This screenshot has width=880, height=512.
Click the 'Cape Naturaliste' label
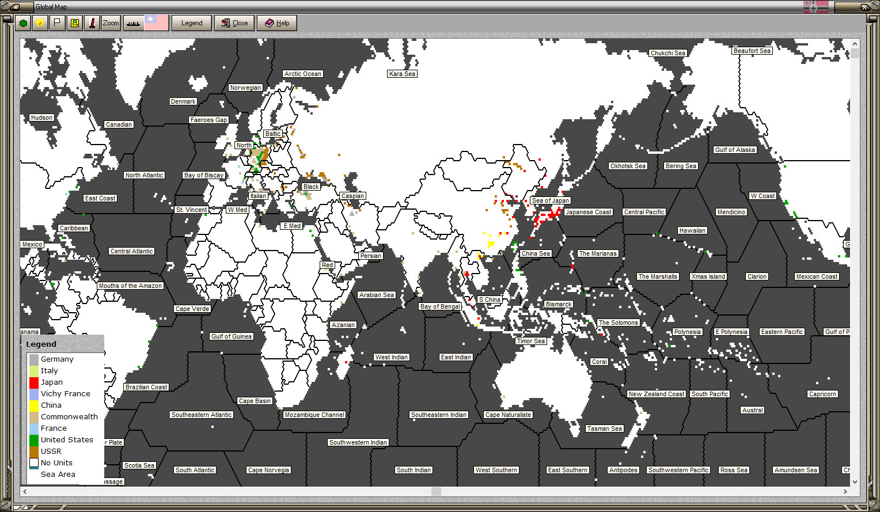(x=509, y=415)
